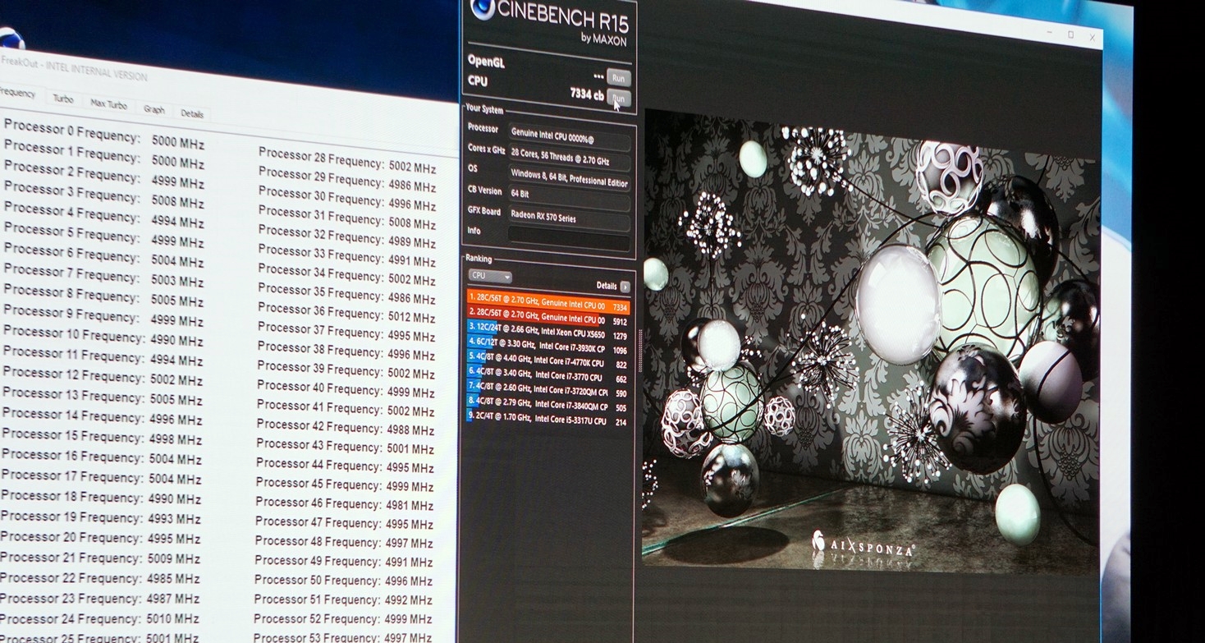The width and height of the screenshot is (1205, 643).
Task: Click the 'Processor 14 Frequency:' label
Action: click(x=73, y=416)
